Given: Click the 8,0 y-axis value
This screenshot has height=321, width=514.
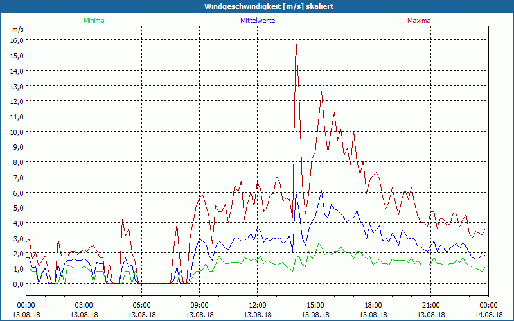Looking at the screenshot, I should pyautogui.click(x=19, y=162).
